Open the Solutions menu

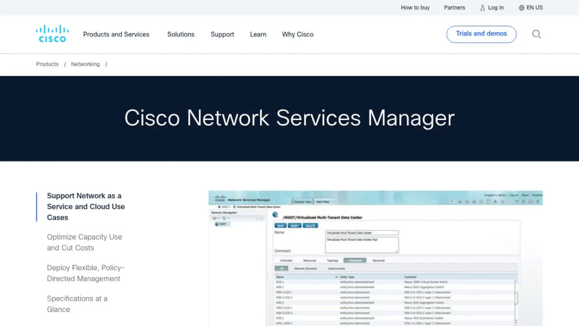[x=181, y=34]
